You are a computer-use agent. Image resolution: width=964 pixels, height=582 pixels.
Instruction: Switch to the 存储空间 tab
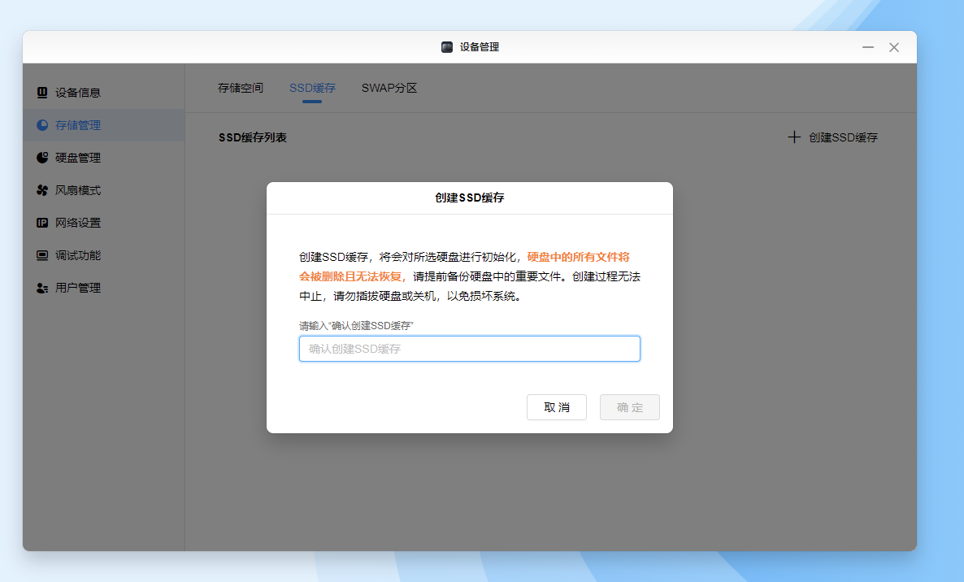pyautogui.click(x=241, y=88)
